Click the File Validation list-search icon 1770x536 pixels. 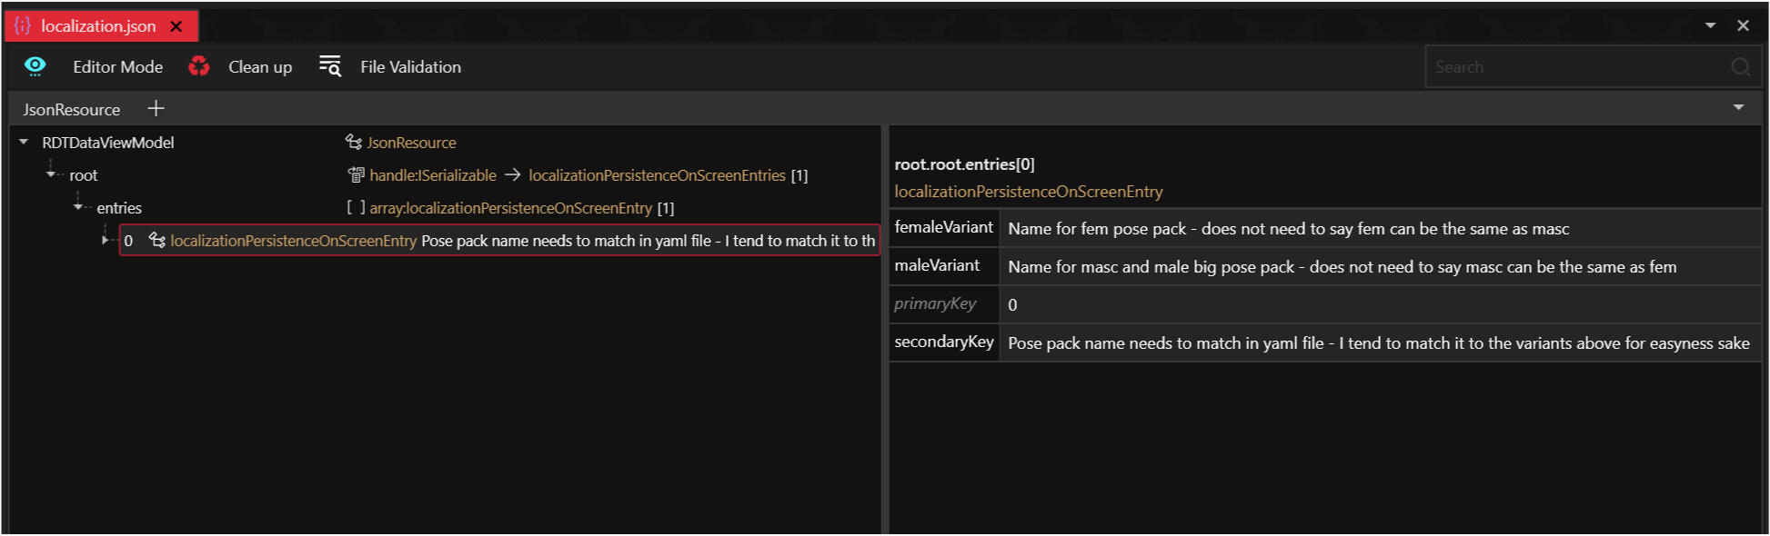(329, 66)
